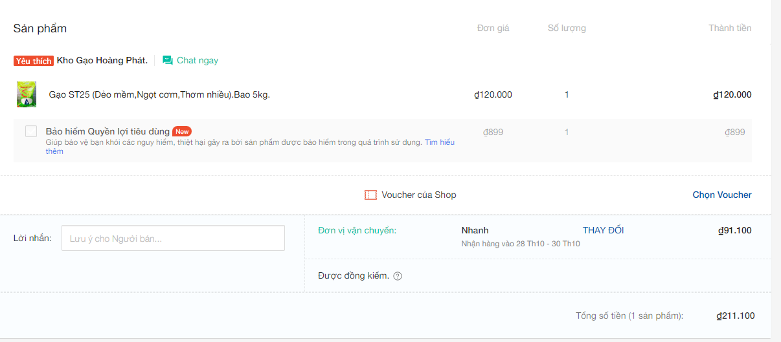Screen dimensions: 781x342
Task: Open the Tìm hiểu thêm insurance link
Action: [x=440, y=142]
